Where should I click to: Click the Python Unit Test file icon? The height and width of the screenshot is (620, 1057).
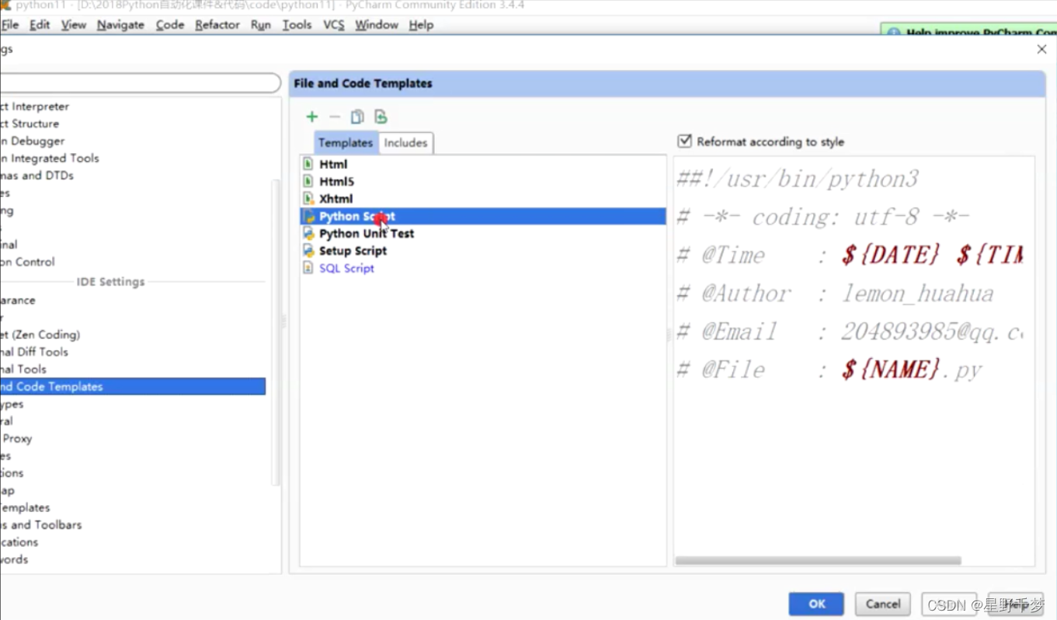[x=308, y=233]
